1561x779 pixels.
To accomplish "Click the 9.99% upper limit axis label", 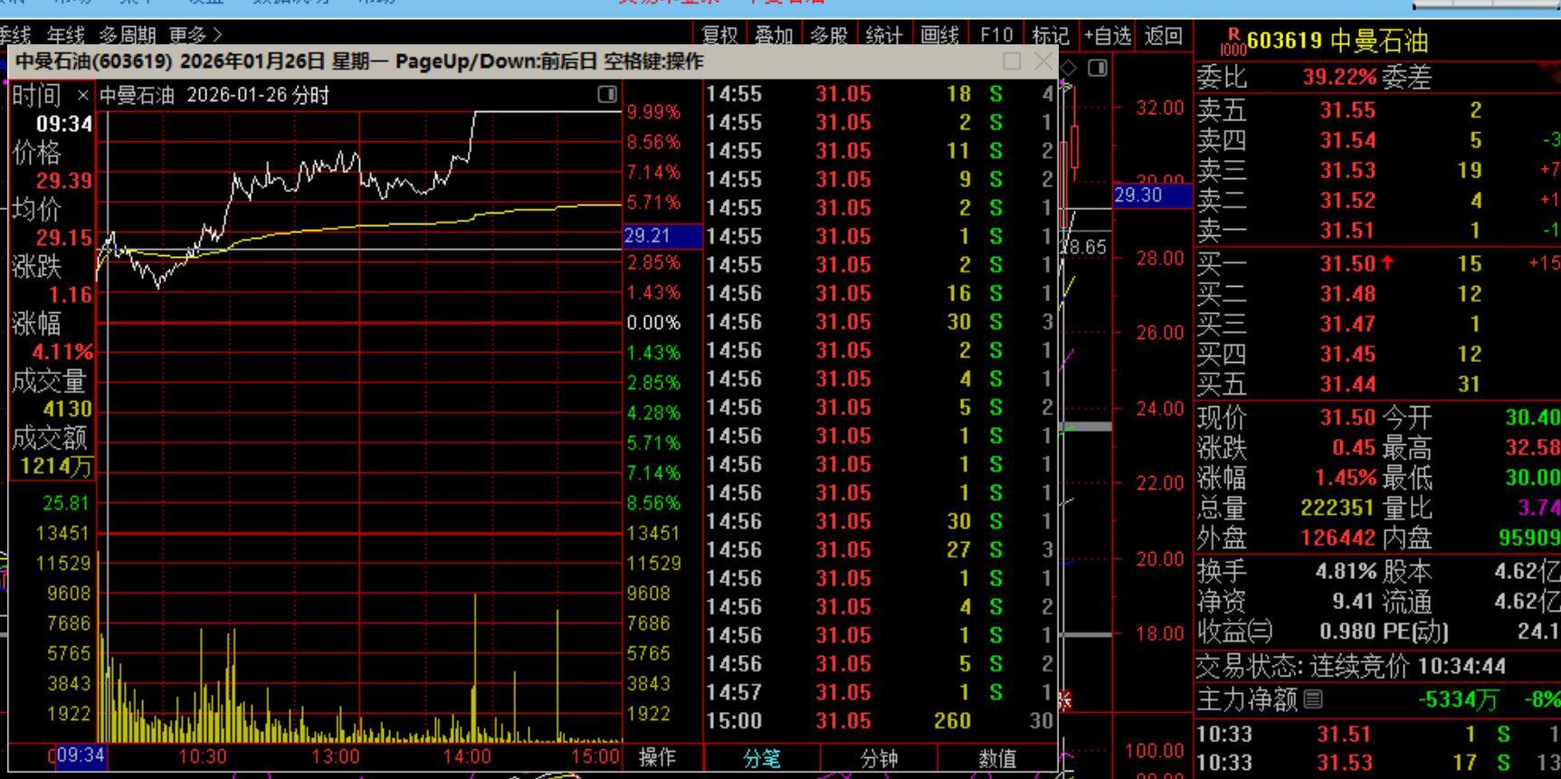I will pos(652,112).
